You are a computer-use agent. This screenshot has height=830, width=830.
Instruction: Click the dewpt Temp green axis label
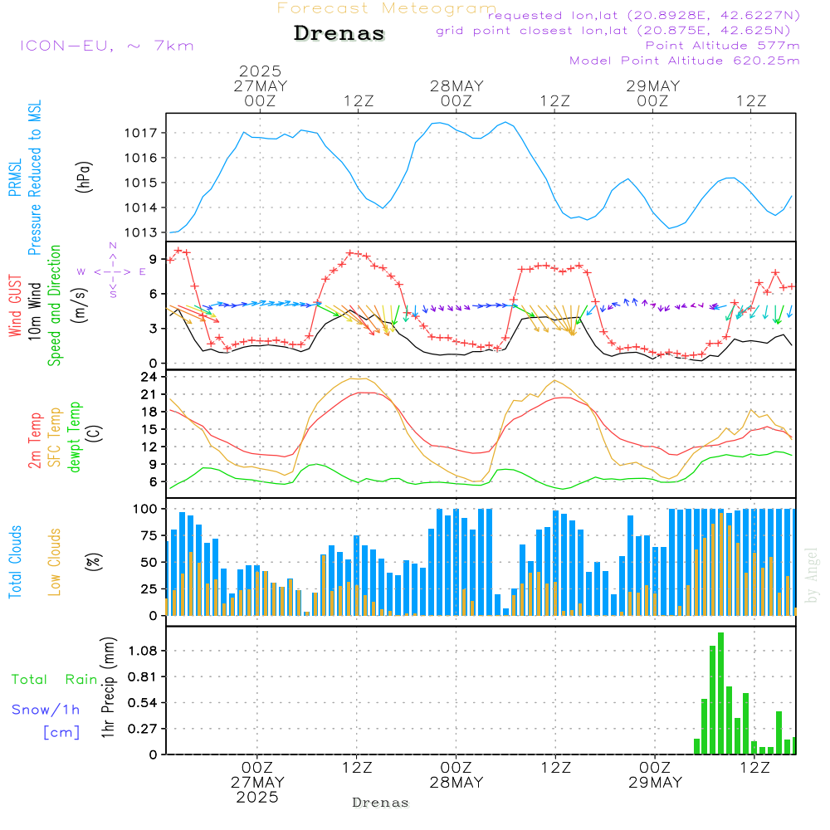click(x=74, y=437)
